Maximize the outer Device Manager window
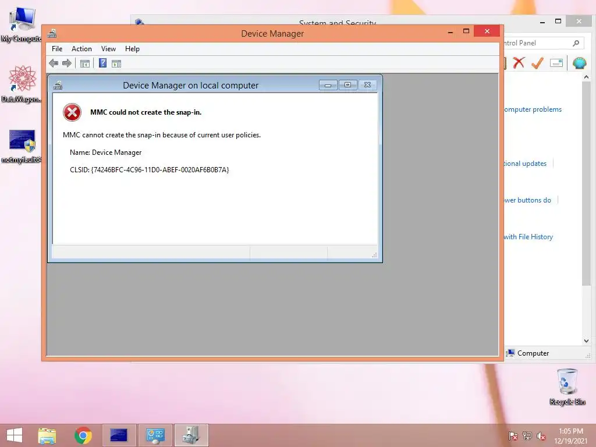Screen dimensions: 596x447 pyautogui.click(x=466, y=31)
